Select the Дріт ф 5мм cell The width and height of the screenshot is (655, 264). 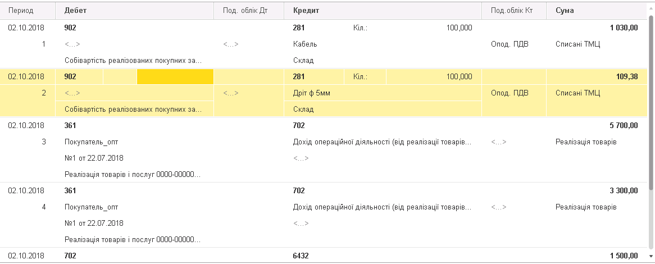(311, 93)
